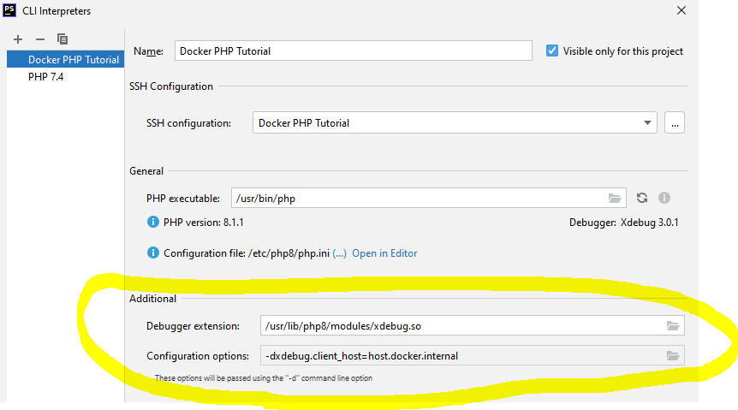Select Docker PHP Tutorial interpreter
The width and height of the screenshot is (738, 410).
coord(72,60)
